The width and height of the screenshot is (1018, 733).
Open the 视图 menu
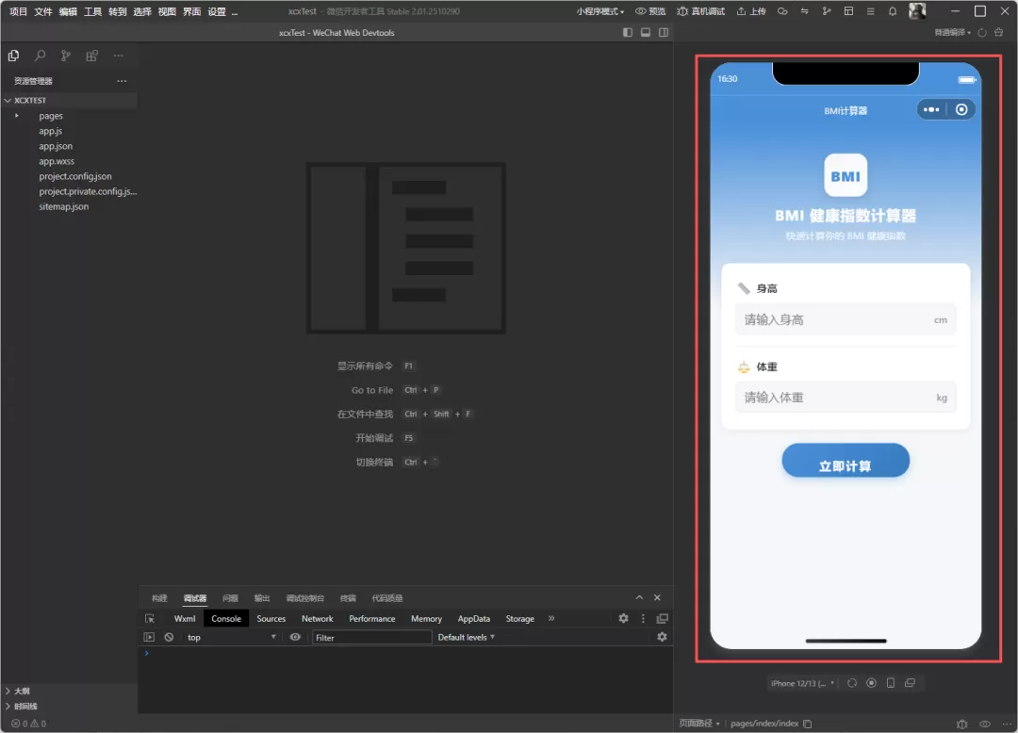pos(167,11)
